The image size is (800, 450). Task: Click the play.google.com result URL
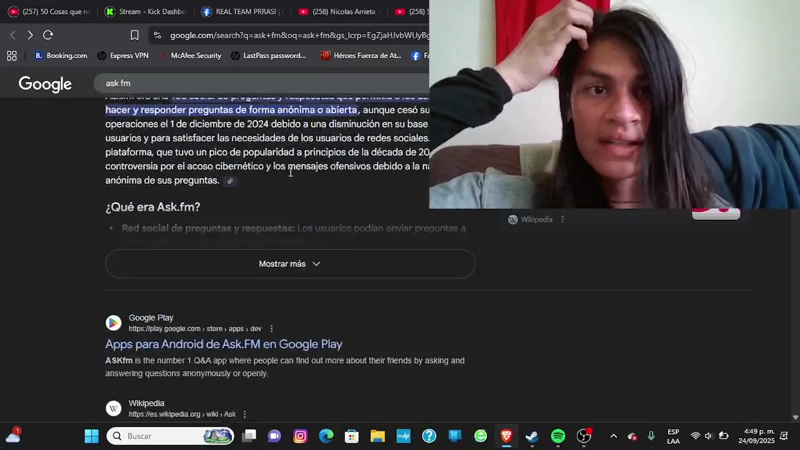pyautogui.click(x=195, y=329)
